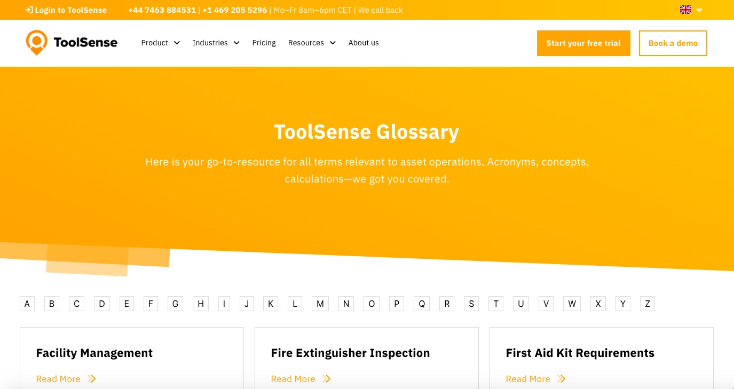734x389 pixels.
Task: Open the About us page
Action: tap(364, 43)
